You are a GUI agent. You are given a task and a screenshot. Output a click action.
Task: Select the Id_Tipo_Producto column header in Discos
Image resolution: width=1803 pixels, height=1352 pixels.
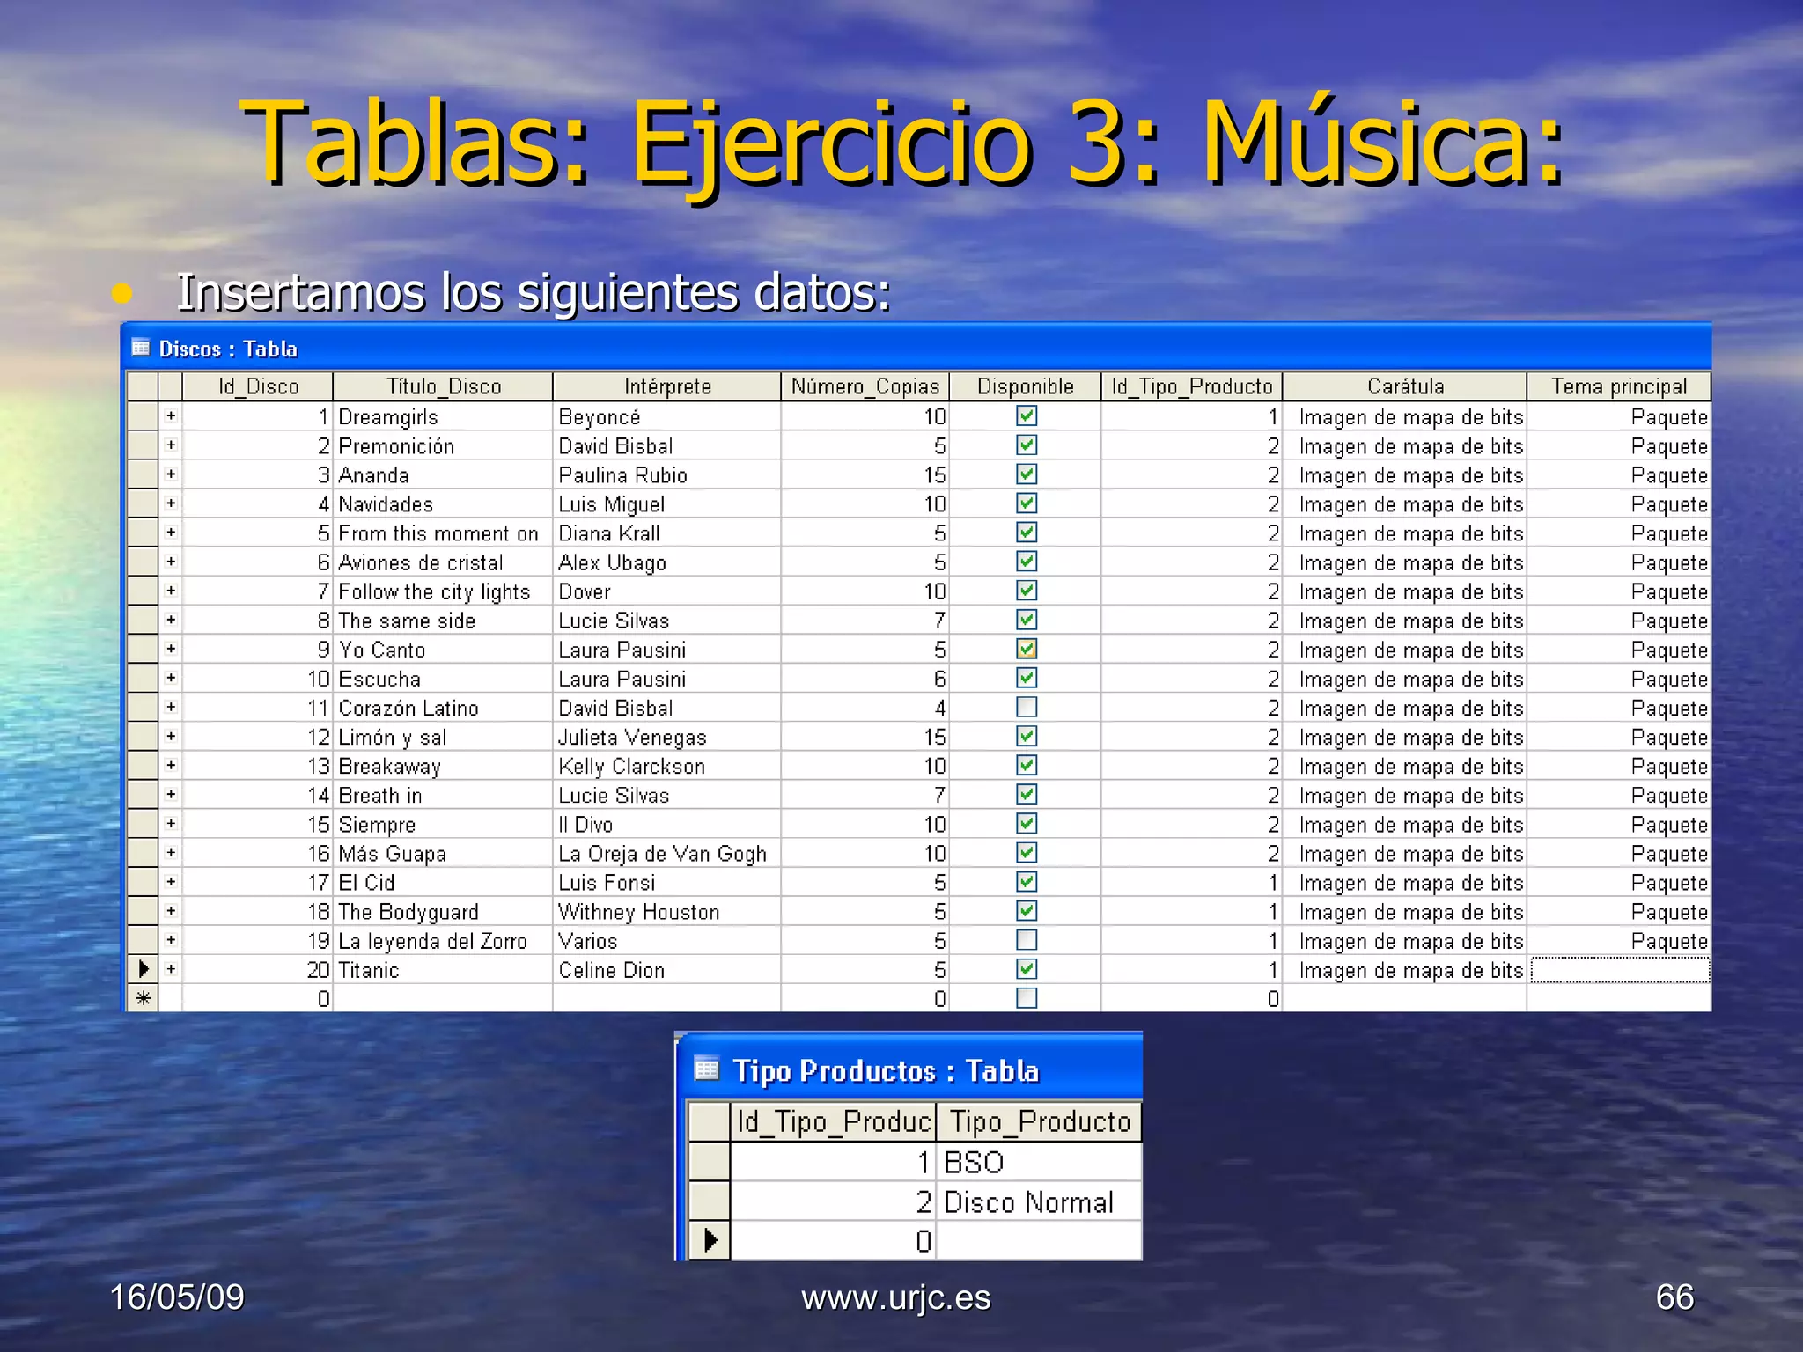click(x=1191, y=386)
